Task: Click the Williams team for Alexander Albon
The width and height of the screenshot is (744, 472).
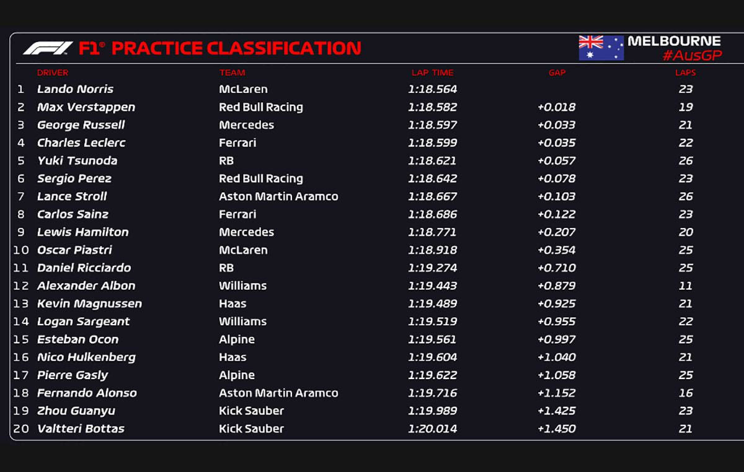Action: tap(242, 286)
